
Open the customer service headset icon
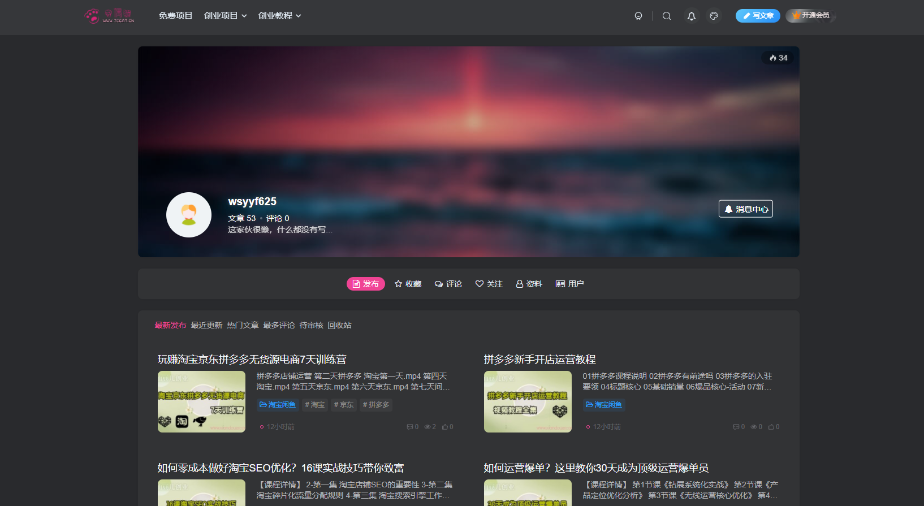[638, 16]
